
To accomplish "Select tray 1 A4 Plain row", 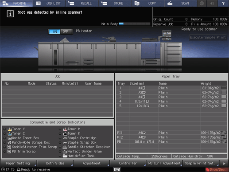I will click(171, 88).
